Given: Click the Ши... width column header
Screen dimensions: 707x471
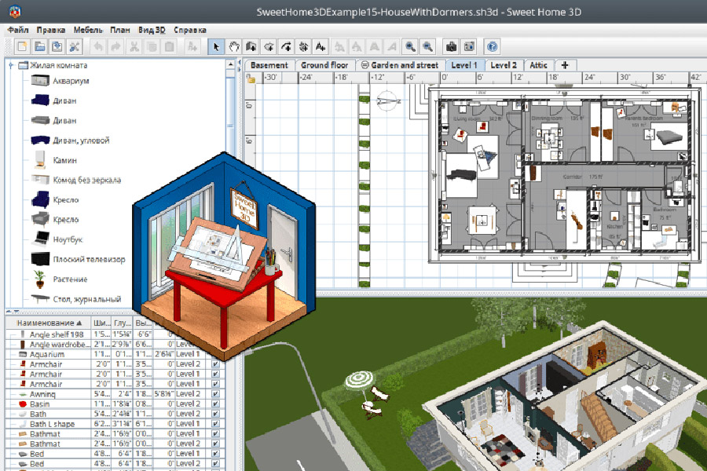Looking at the screenshot, I should (x=101, y=323).
